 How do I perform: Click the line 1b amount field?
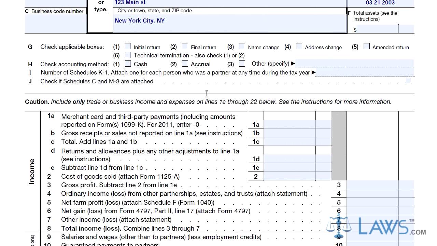[x=290, y=133]
